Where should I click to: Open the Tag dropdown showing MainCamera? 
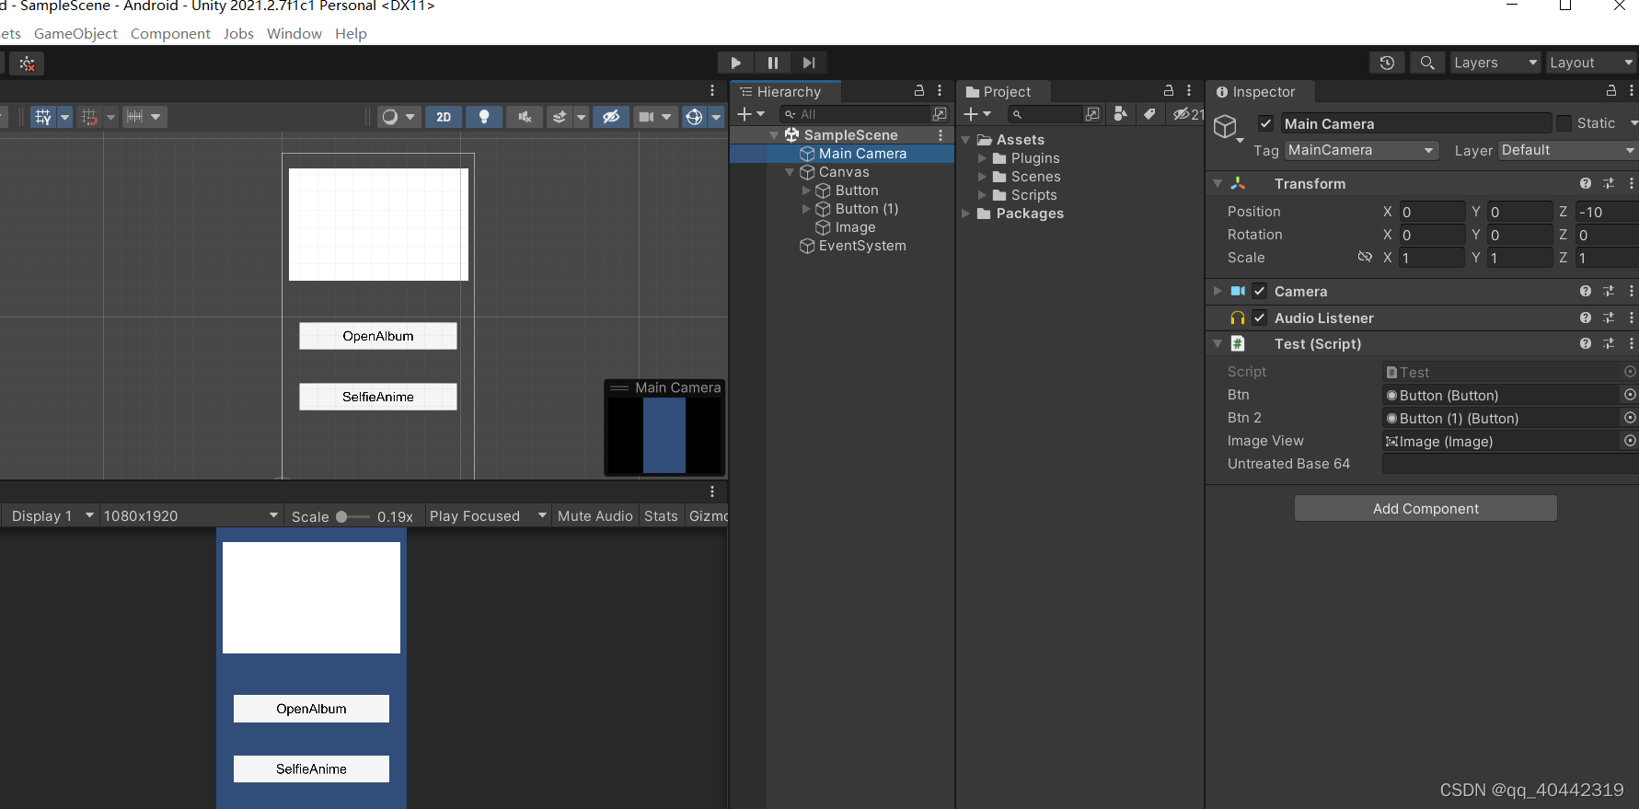point(1361,150)
